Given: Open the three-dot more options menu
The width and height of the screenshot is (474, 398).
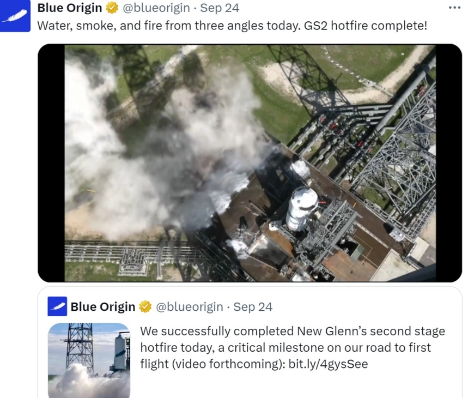Looking at the screenshot, I should point(454,8).
